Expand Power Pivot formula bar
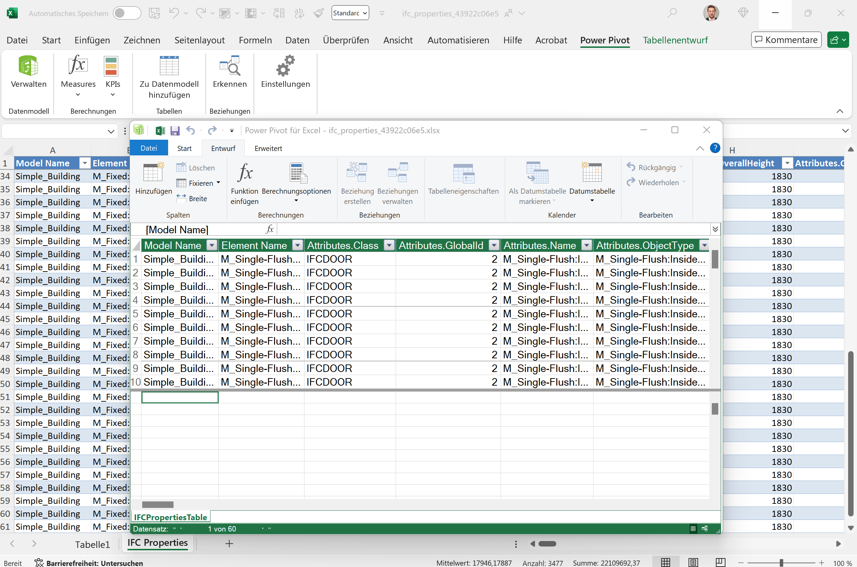The height and width of the screenshot is (567, 857). (715, 229)
